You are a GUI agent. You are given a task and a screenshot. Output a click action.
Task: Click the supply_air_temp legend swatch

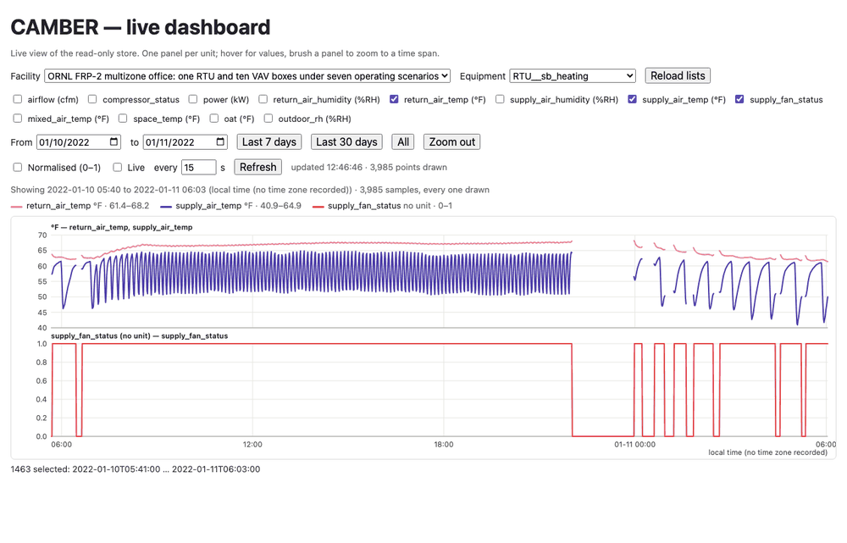(x=166, y=207)
